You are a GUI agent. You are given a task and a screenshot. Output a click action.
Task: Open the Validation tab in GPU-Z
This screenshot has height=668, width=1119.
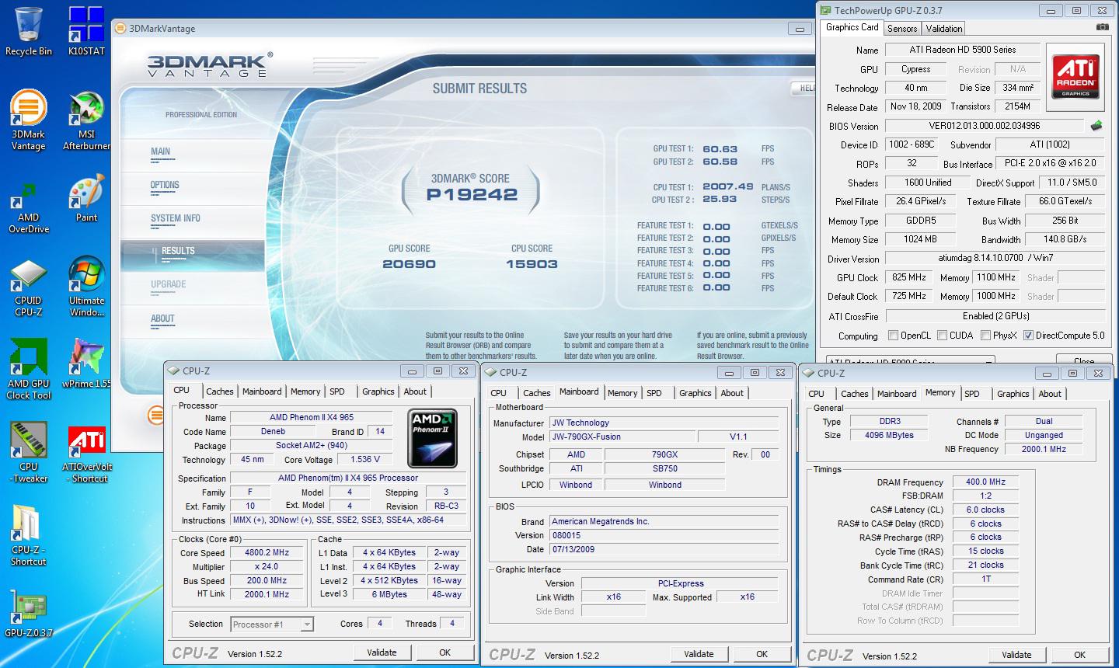point(944,28)
